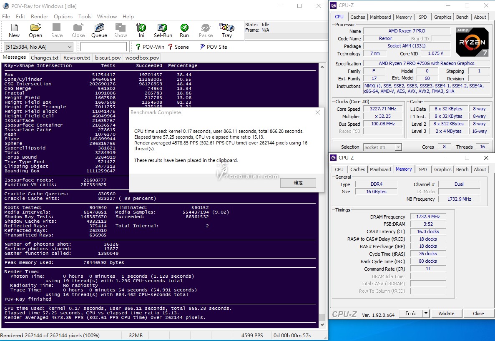This screenshot has height=341, width=495.
Task: Click the Core Speed 3227.71 MHz value
Action: coord(383,109)
